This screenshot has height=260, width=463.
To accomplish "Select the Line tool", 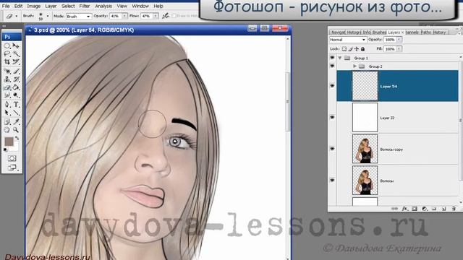I will [x=16, y=113].
